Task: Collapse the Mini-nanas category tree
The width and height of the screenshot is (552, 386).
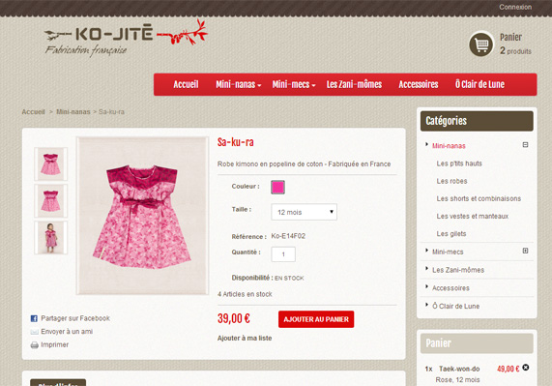Action: click(x=525, y=145)
